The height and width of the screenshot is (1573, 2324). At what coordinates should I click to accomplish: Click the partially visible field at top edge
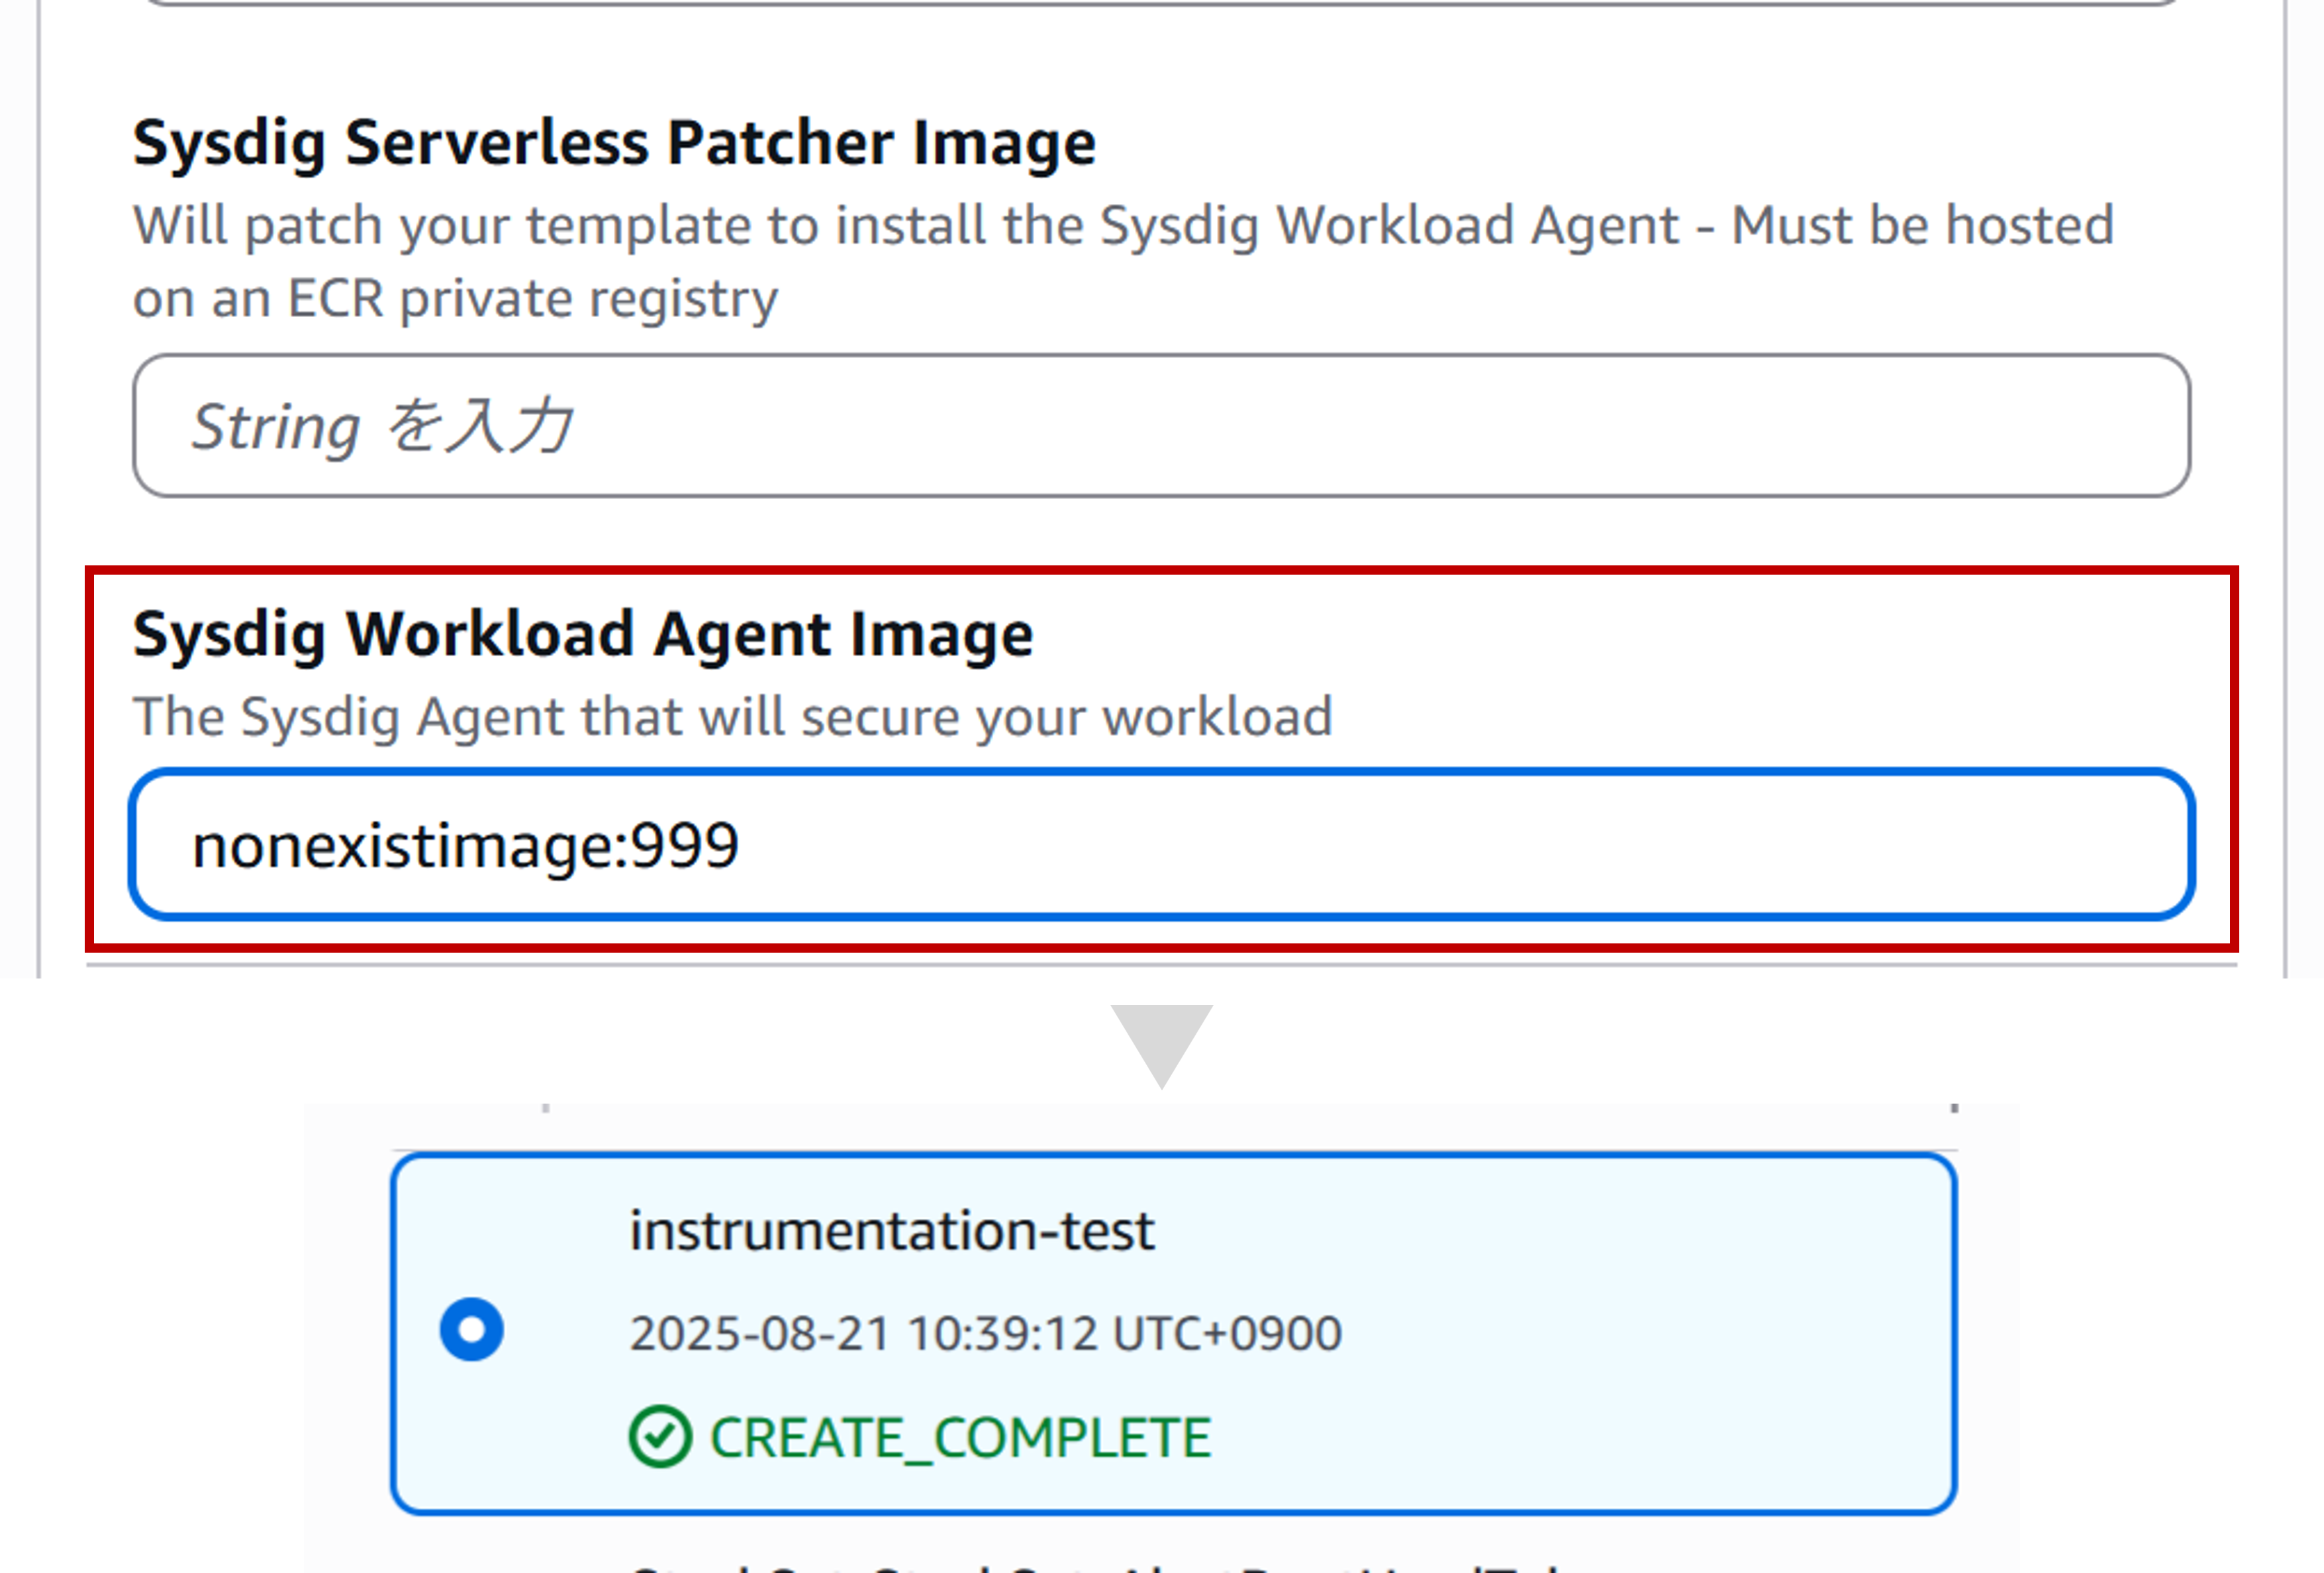pyautogui.click(x=1160, y=3)
